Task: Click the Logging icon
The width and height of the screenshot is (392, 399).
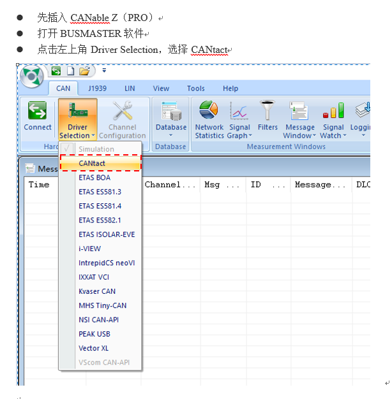Action: (x=363, y=110)
